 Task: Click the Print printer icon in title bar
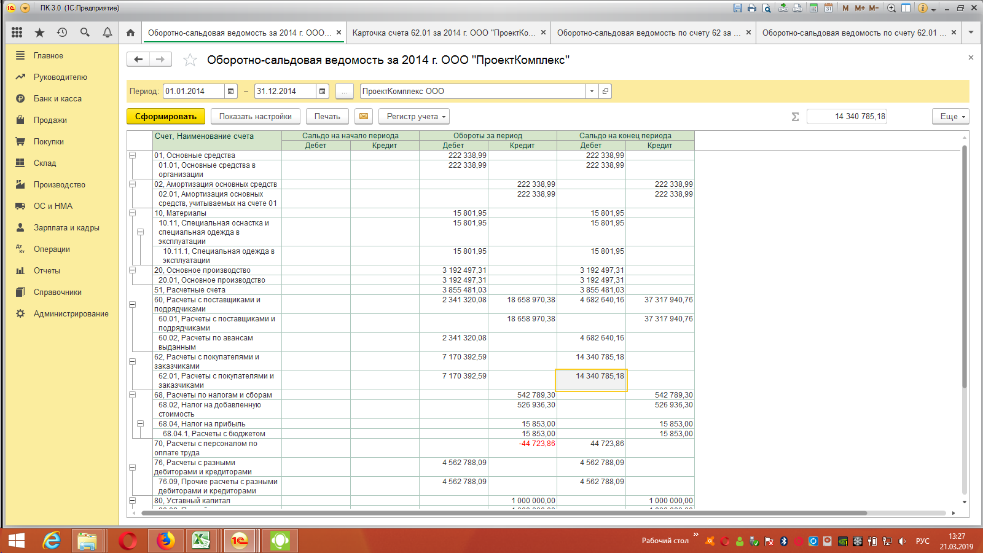coord(752,8)
